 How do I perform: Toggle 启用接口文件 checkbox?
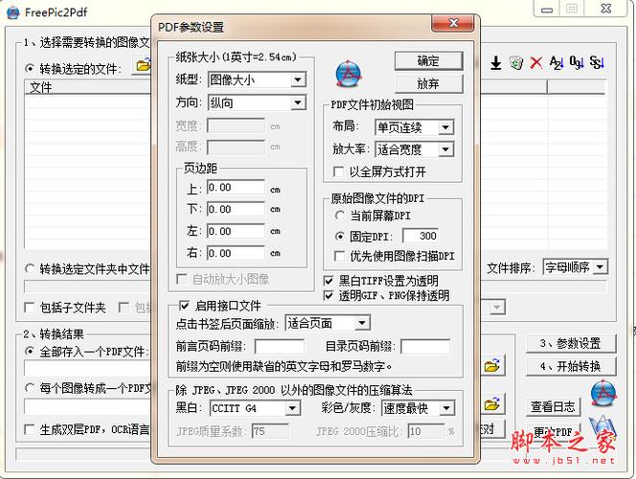pyautogui.click(x=183, y=306)
